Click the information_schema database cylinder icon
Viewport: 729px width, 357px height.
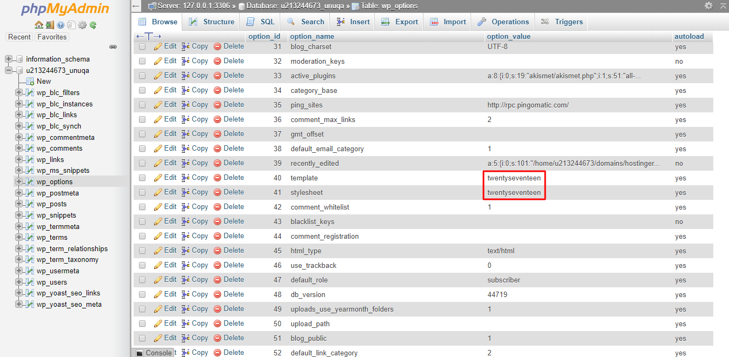click(x=19, y=59)
